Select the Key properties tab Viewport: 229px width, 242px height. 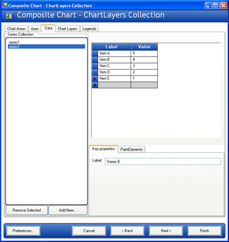[103, 149]
